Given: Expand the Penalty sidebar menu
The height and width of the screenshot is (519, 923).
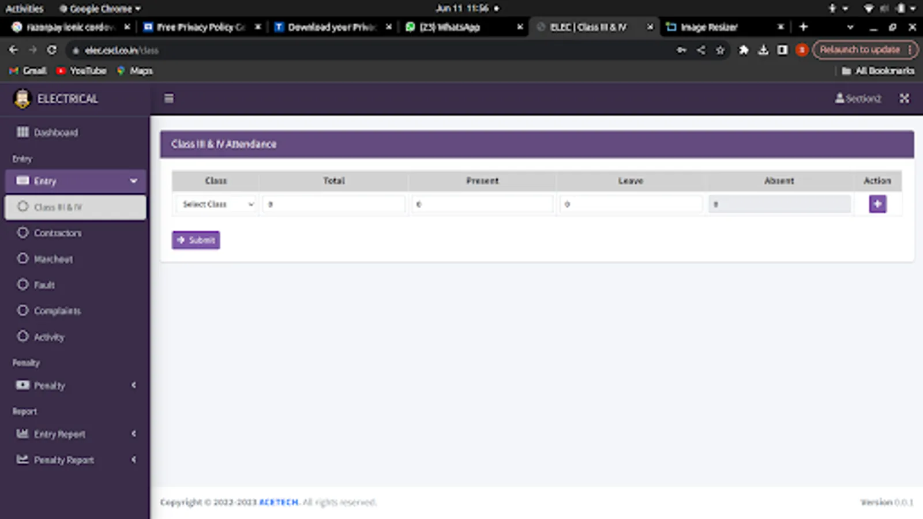Looking at the screenshot, I should [75, 385].
